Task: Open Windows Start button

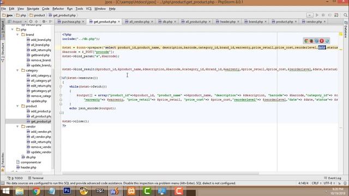Action: point(6,191)
